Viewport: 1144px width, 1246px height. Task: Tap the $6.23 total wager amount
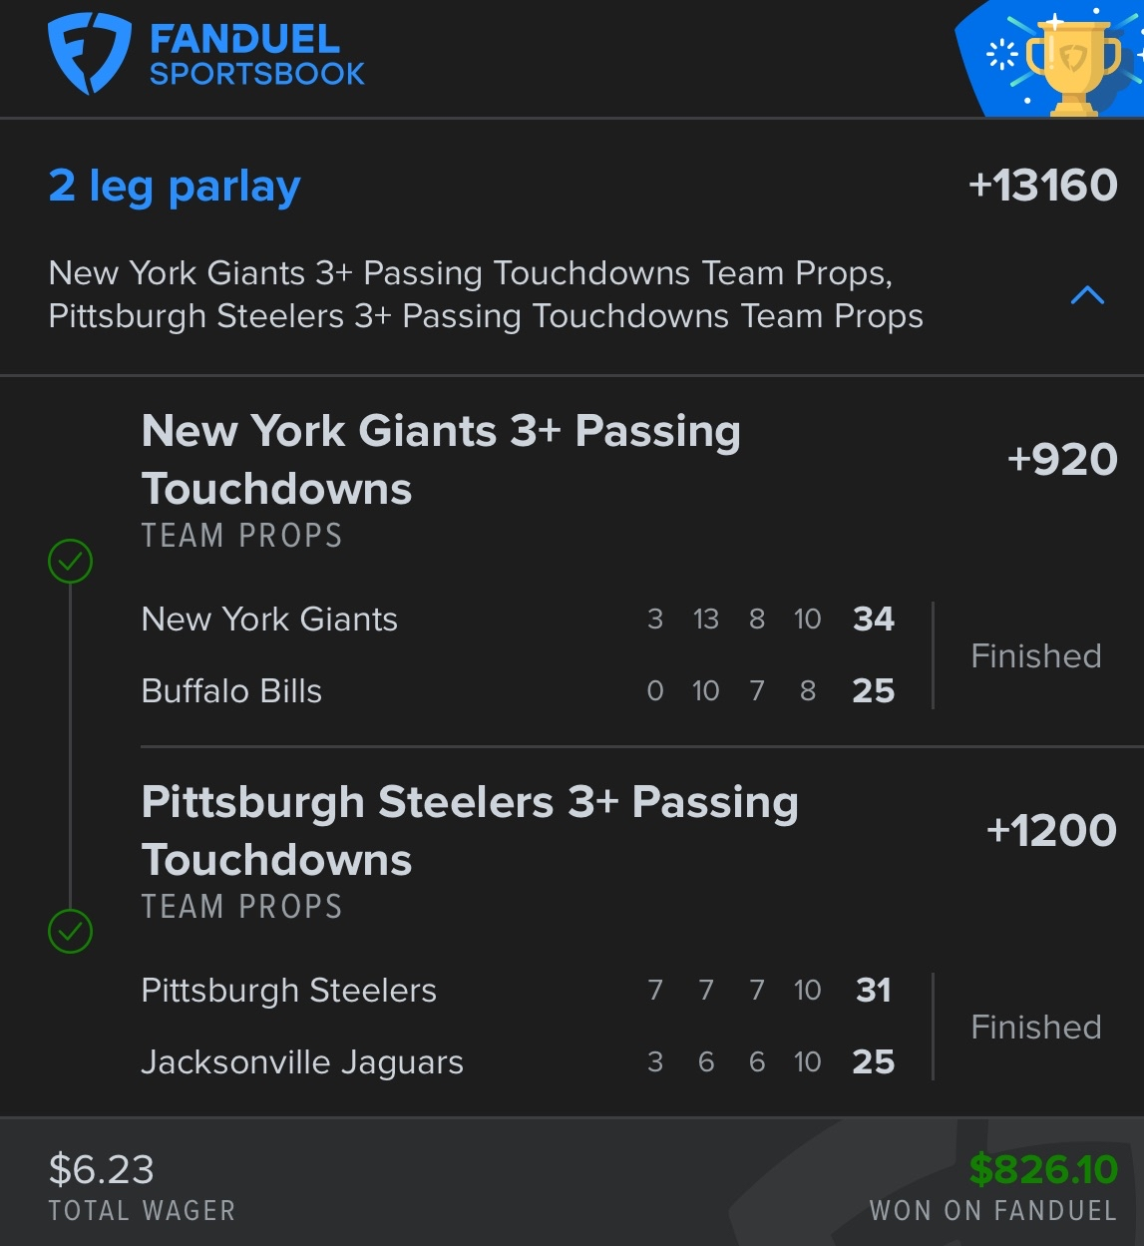pyautogui.click(x=102, y=1170)
